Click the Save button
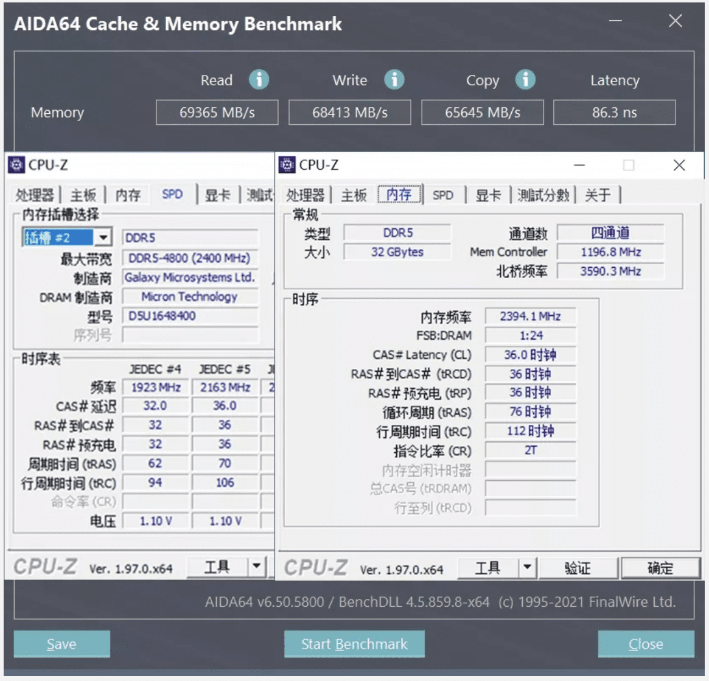Screen dimensions: 709x681 click(61, 643)
